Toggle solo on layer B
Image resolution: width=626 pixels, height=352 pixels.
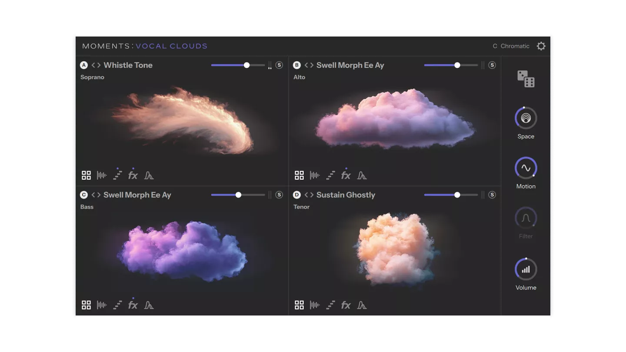click(x=492, y=65)
